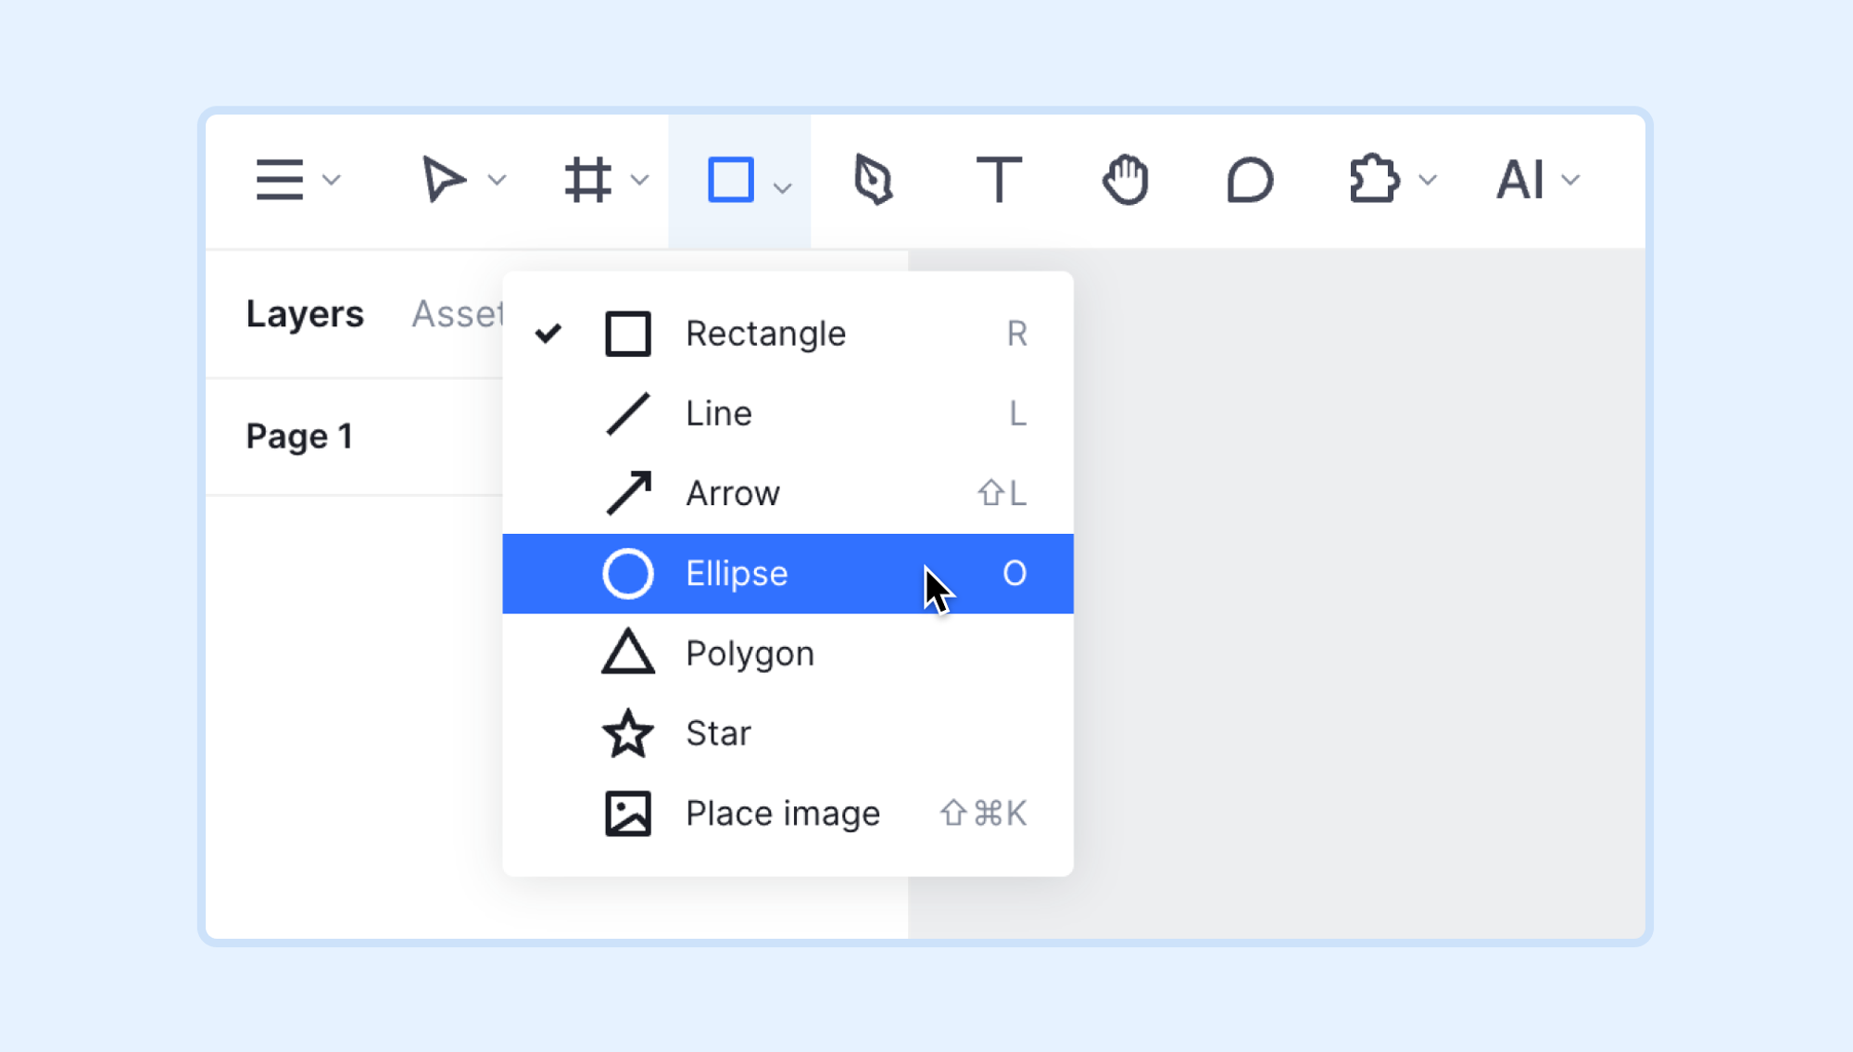Click the Page 1 tree item
The image size is (1853, 1052).
[x=300, y=435]
